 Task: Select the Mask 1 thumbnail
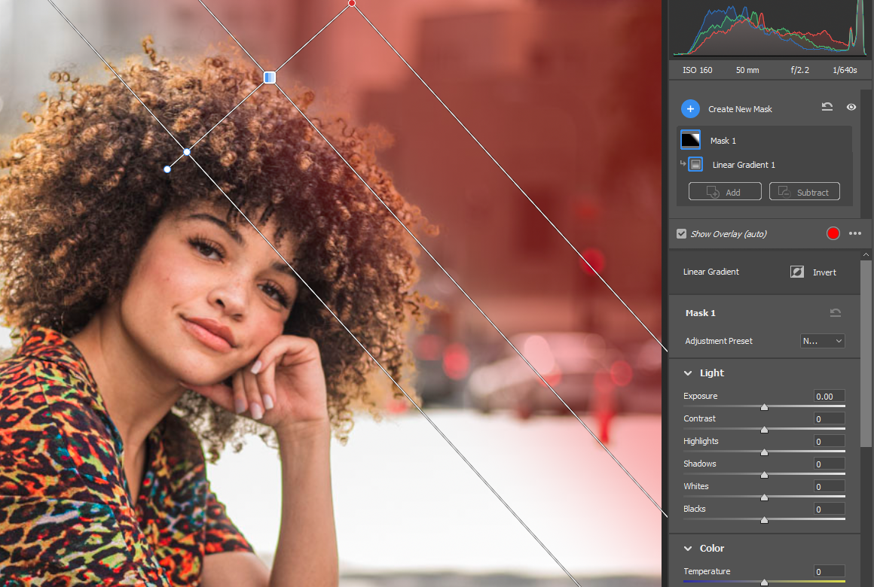(690, 140)
